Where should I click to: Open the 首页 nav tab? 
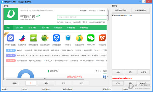[8, 28]
